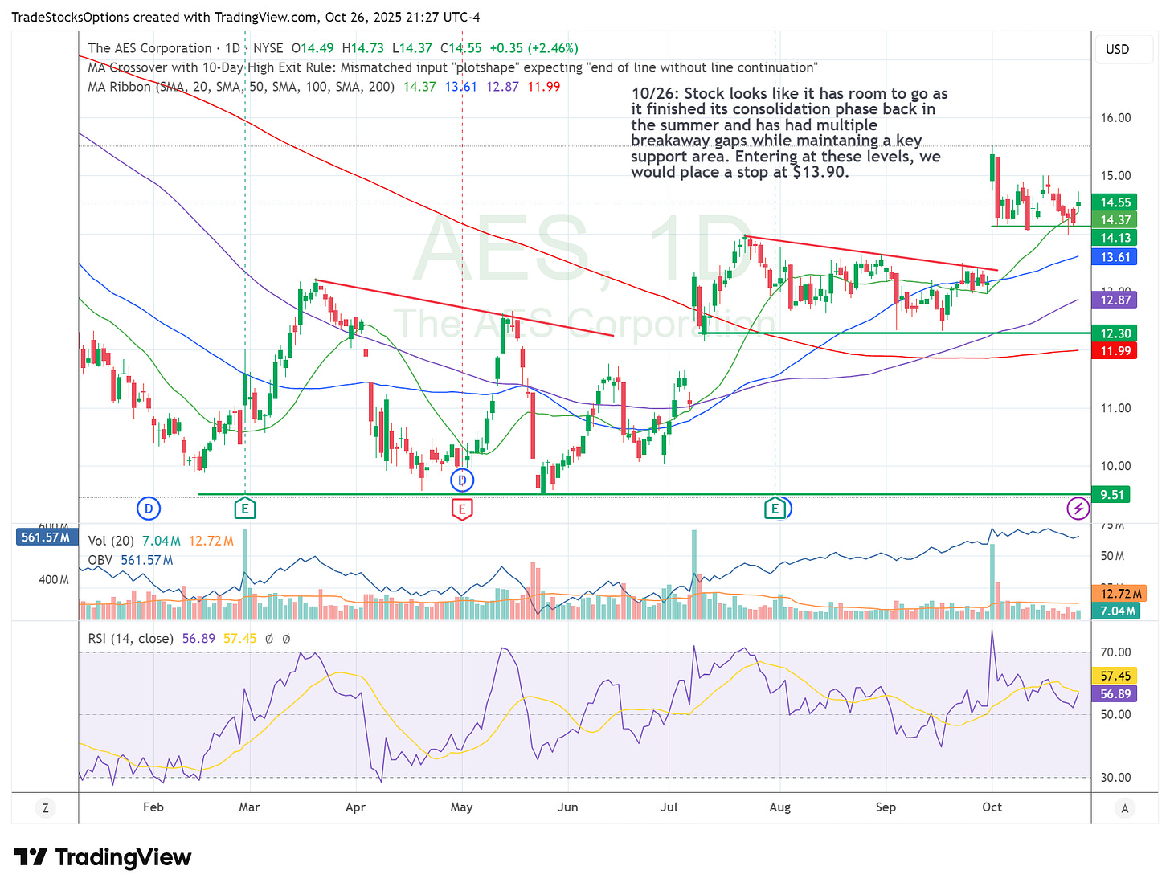Click the 14.55 current price label
The image size is (1170, 891).
point(1115,202)
